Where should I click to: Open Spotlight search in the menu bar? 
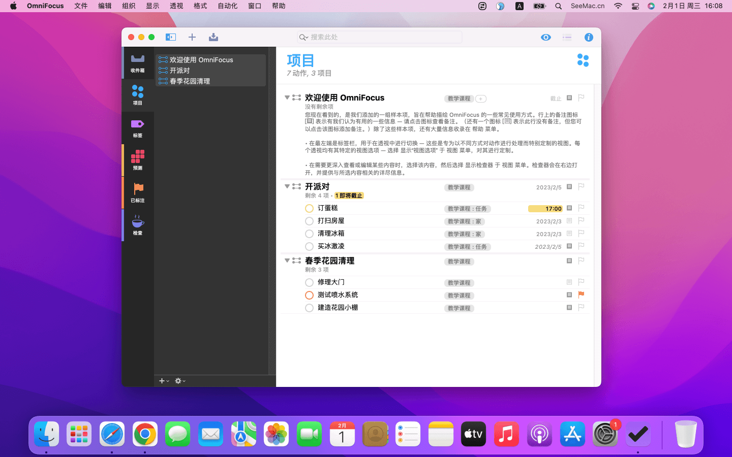[559, 6]
